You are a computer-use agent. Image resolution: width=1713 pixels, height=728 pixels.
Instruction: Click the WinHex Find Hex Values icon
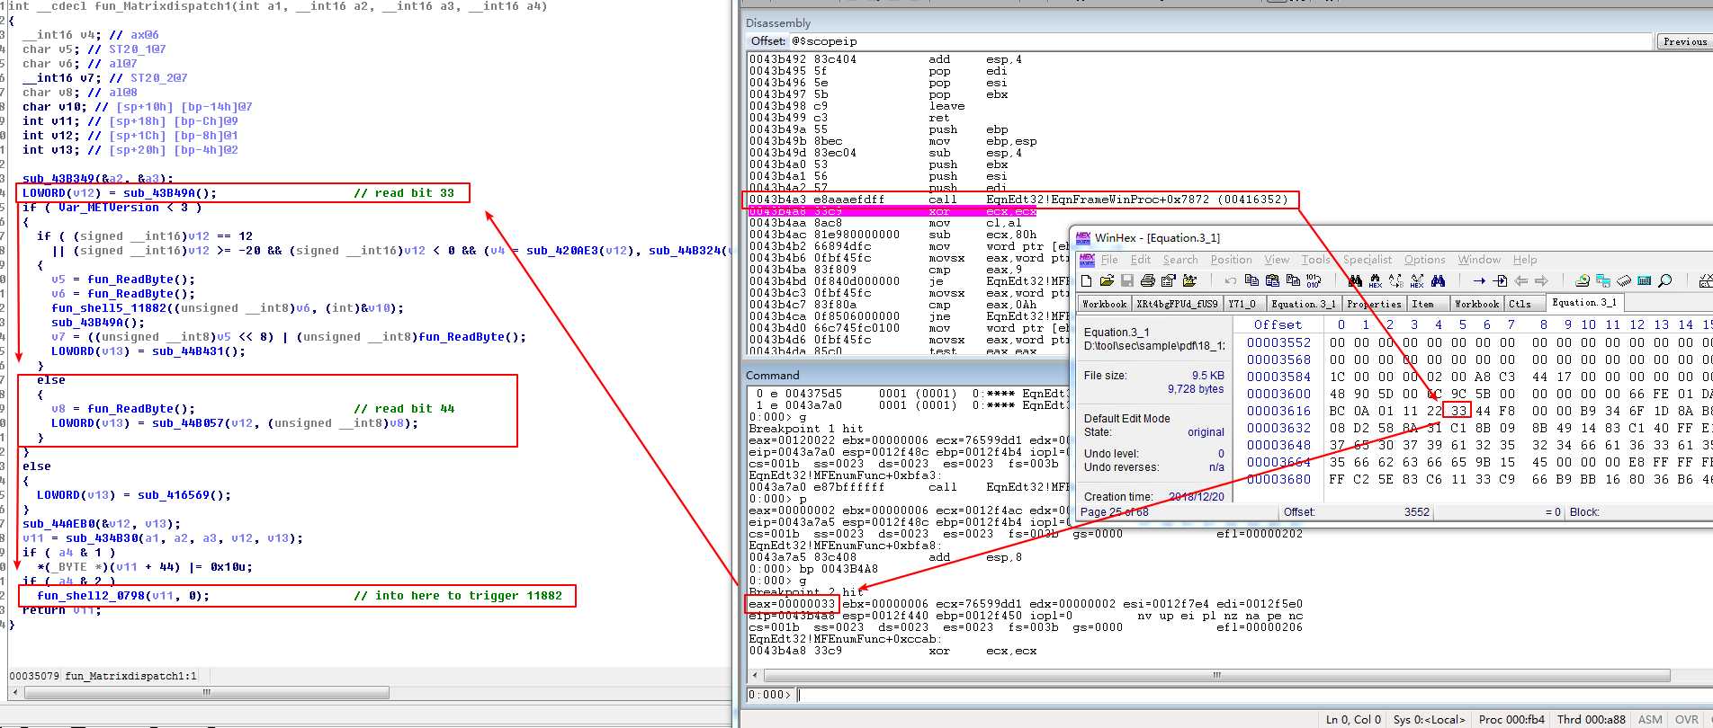1376,281
